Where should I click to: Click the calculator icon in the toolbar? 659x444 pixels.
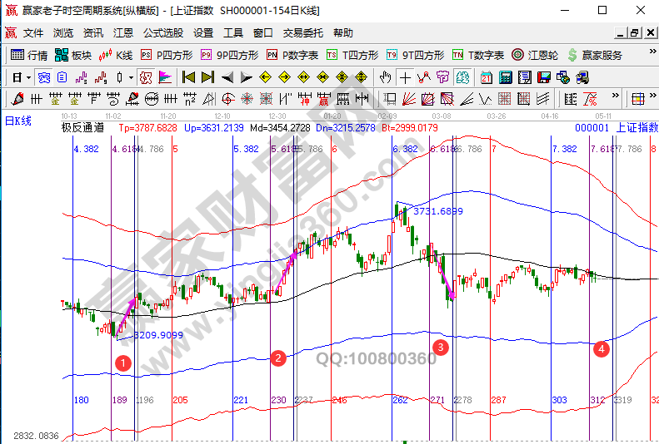click(x=505, y=77)
